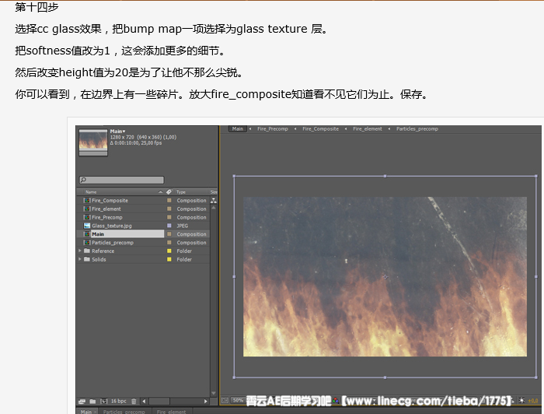Screen dimensions: 544x414
Task: Click the Type column header
Action: (181, 191)
